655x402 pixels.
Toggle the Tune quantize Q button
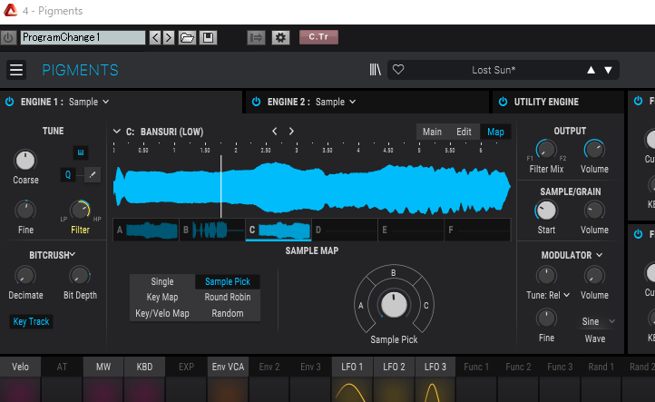click(68, 174)
